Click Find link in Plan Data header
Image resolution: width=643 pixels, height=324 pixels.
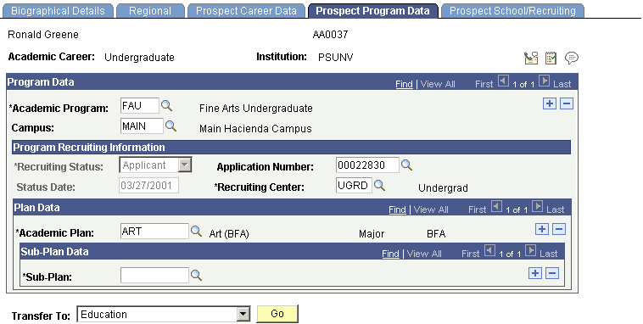pyautogui.click(x=397, y=209)
